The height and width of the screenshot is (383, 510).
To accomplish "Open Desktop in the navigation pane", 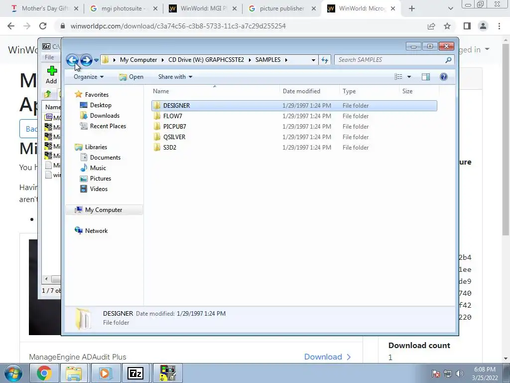I will (x=101, y=105).
